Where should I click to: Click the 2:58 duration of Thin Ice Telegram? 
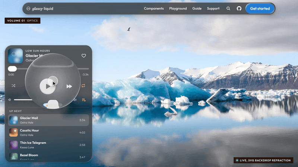tap(82, 145)
